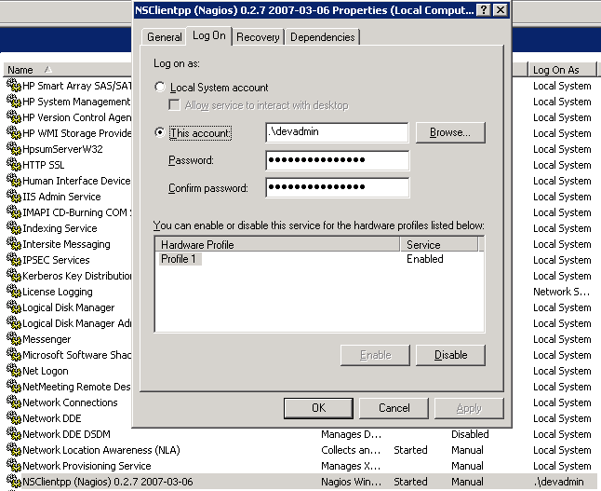Click the Confirm password field
The height and width of the screenshot is (491, 601).
337,188
